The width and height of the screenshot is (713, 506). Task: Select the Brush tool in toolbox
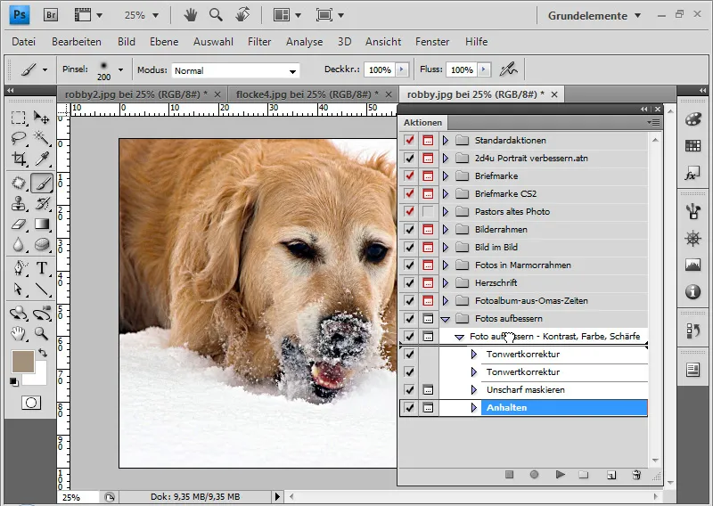42,183
